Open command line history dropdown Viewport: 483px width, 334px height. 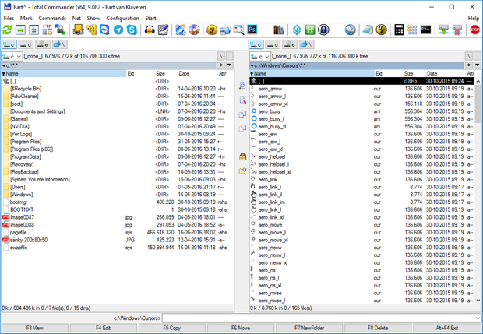(x=478, y=318)
